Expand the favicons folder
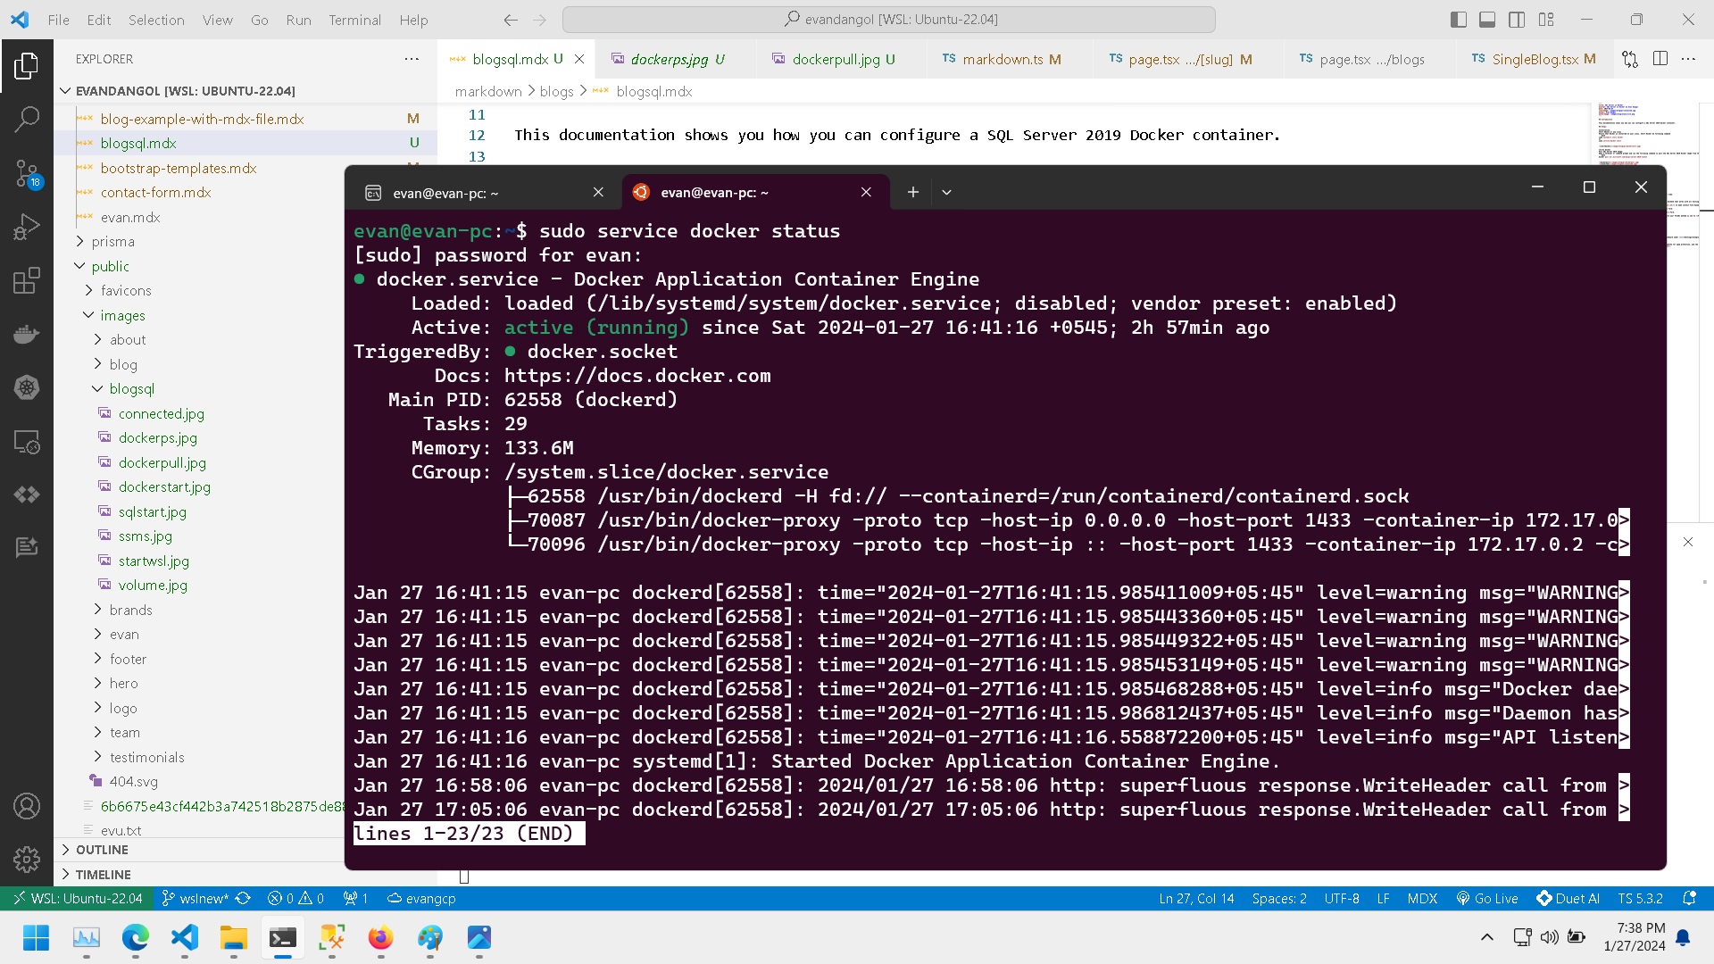The image size is (1714, 964). (x=126, y=291)
